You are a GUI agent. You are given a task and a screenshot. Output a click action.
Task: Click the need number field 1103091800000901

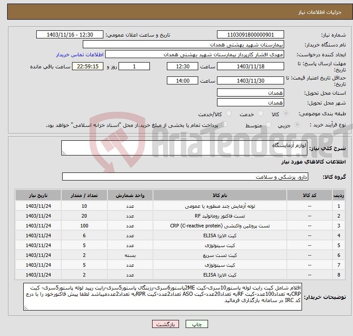pos(251,35)
